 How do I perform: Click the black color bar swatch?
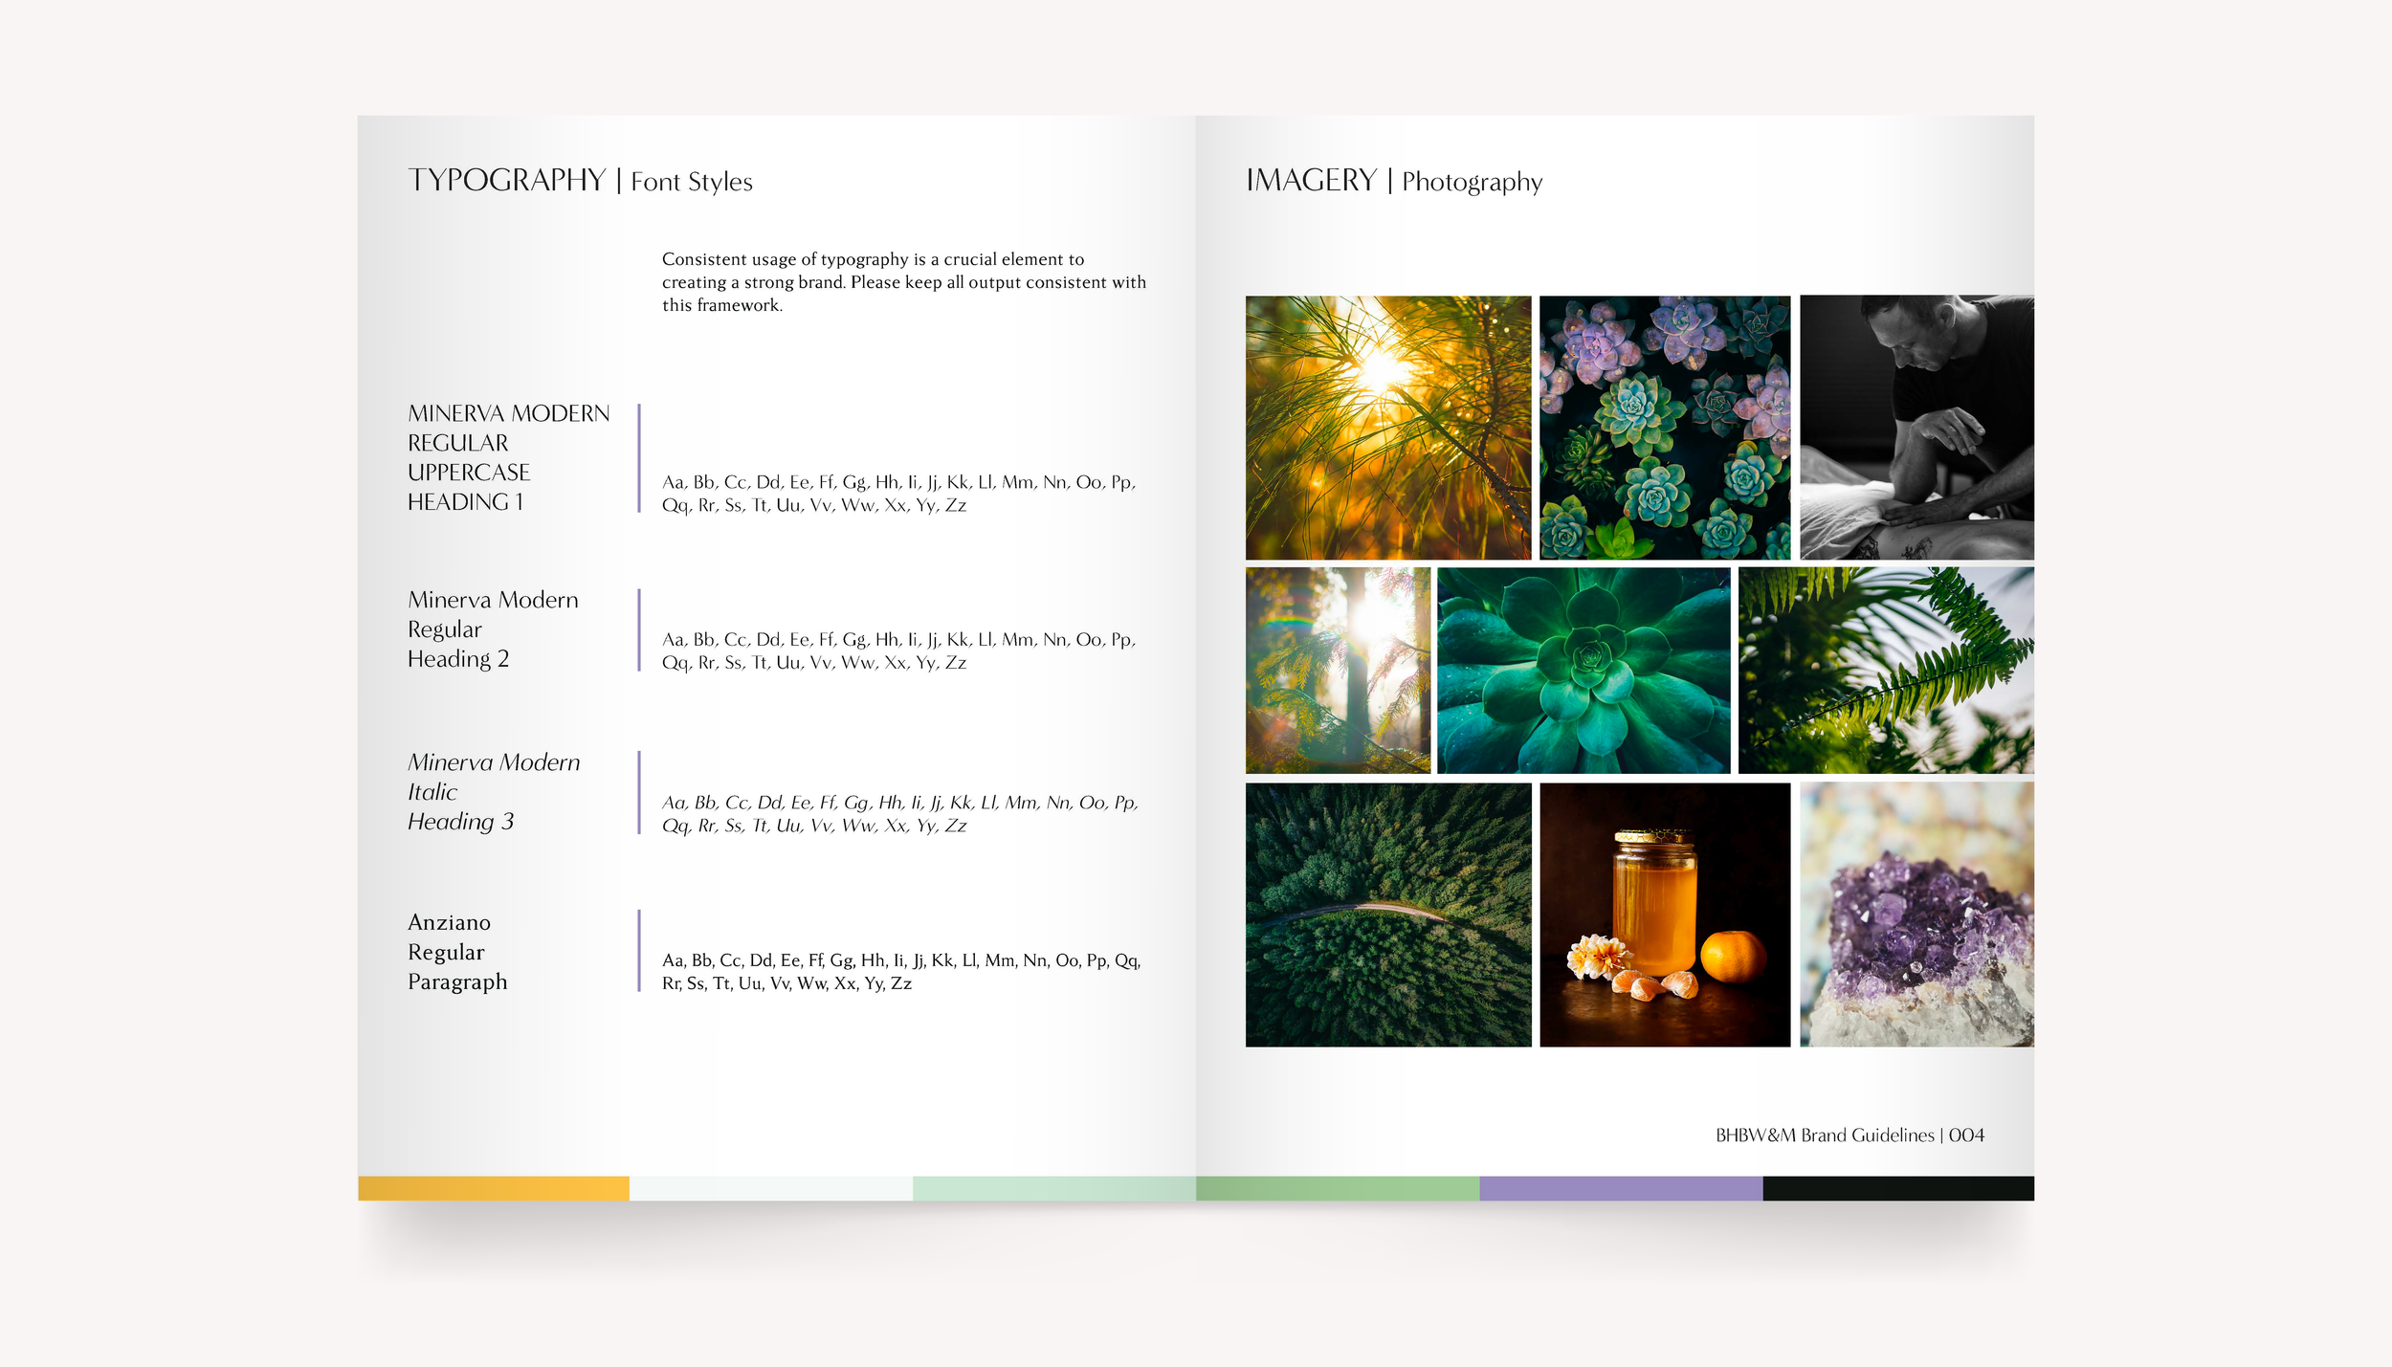coord(1897,1188)
